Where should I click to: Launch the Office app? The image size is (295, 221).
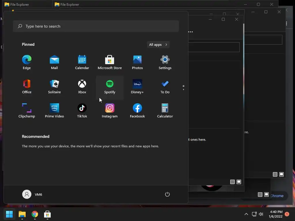click(x=27, y=87)
